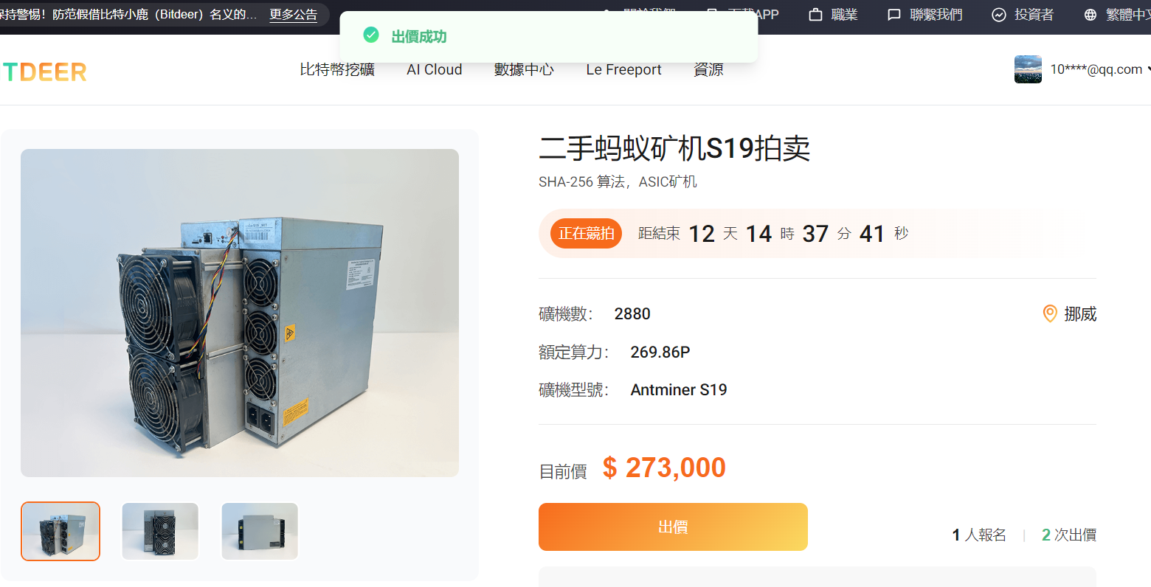The width and height of the screenshot is (1151, 587).
Task: Expand the 數據中心 navigation item
Action: click(x=524, y=69)
